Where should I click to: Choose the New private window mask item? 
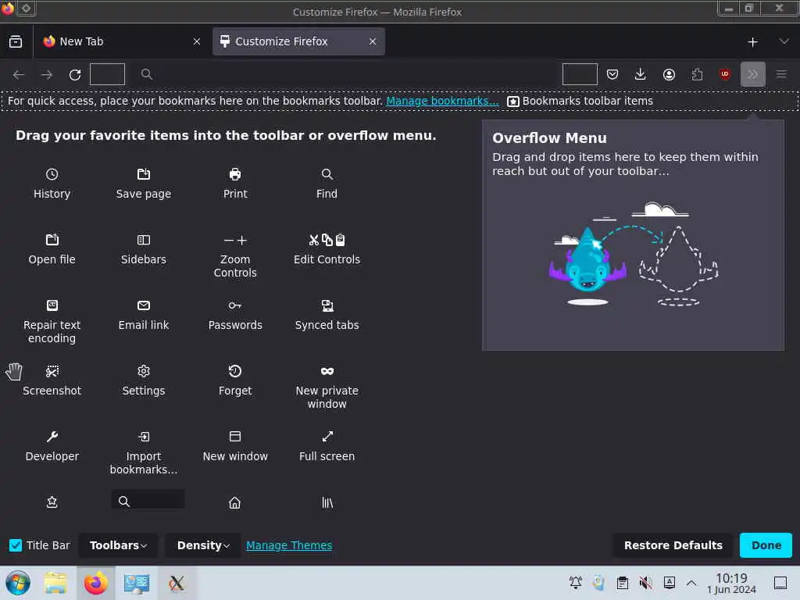pyautogui.click(x=327, y=387)
